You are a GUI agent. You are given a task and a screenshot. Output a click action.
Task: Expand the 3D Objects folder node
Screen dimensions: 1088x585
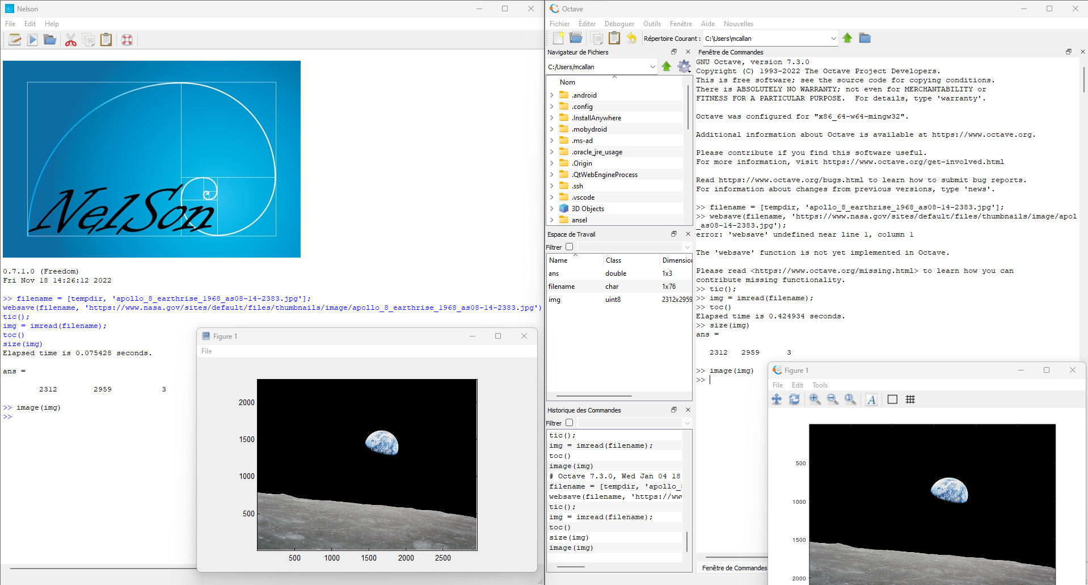(x=551, y=209)
